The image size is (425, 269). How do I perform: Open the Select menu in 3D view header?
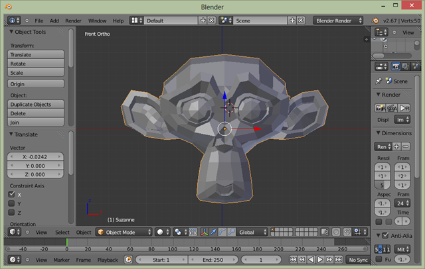62,233
